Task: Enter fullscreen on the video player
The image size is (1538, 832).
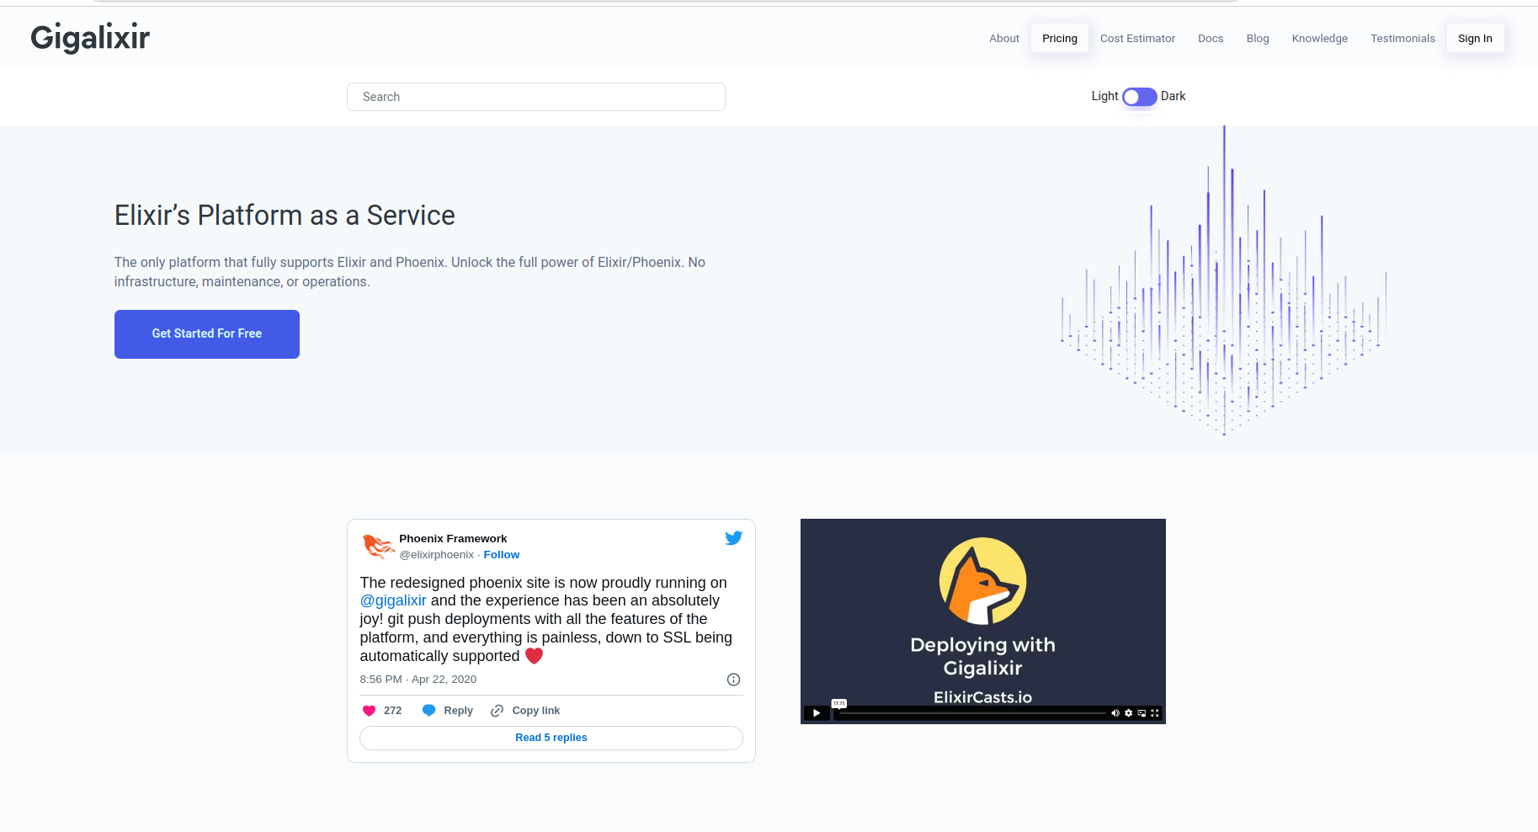Action: (1155, 713)
